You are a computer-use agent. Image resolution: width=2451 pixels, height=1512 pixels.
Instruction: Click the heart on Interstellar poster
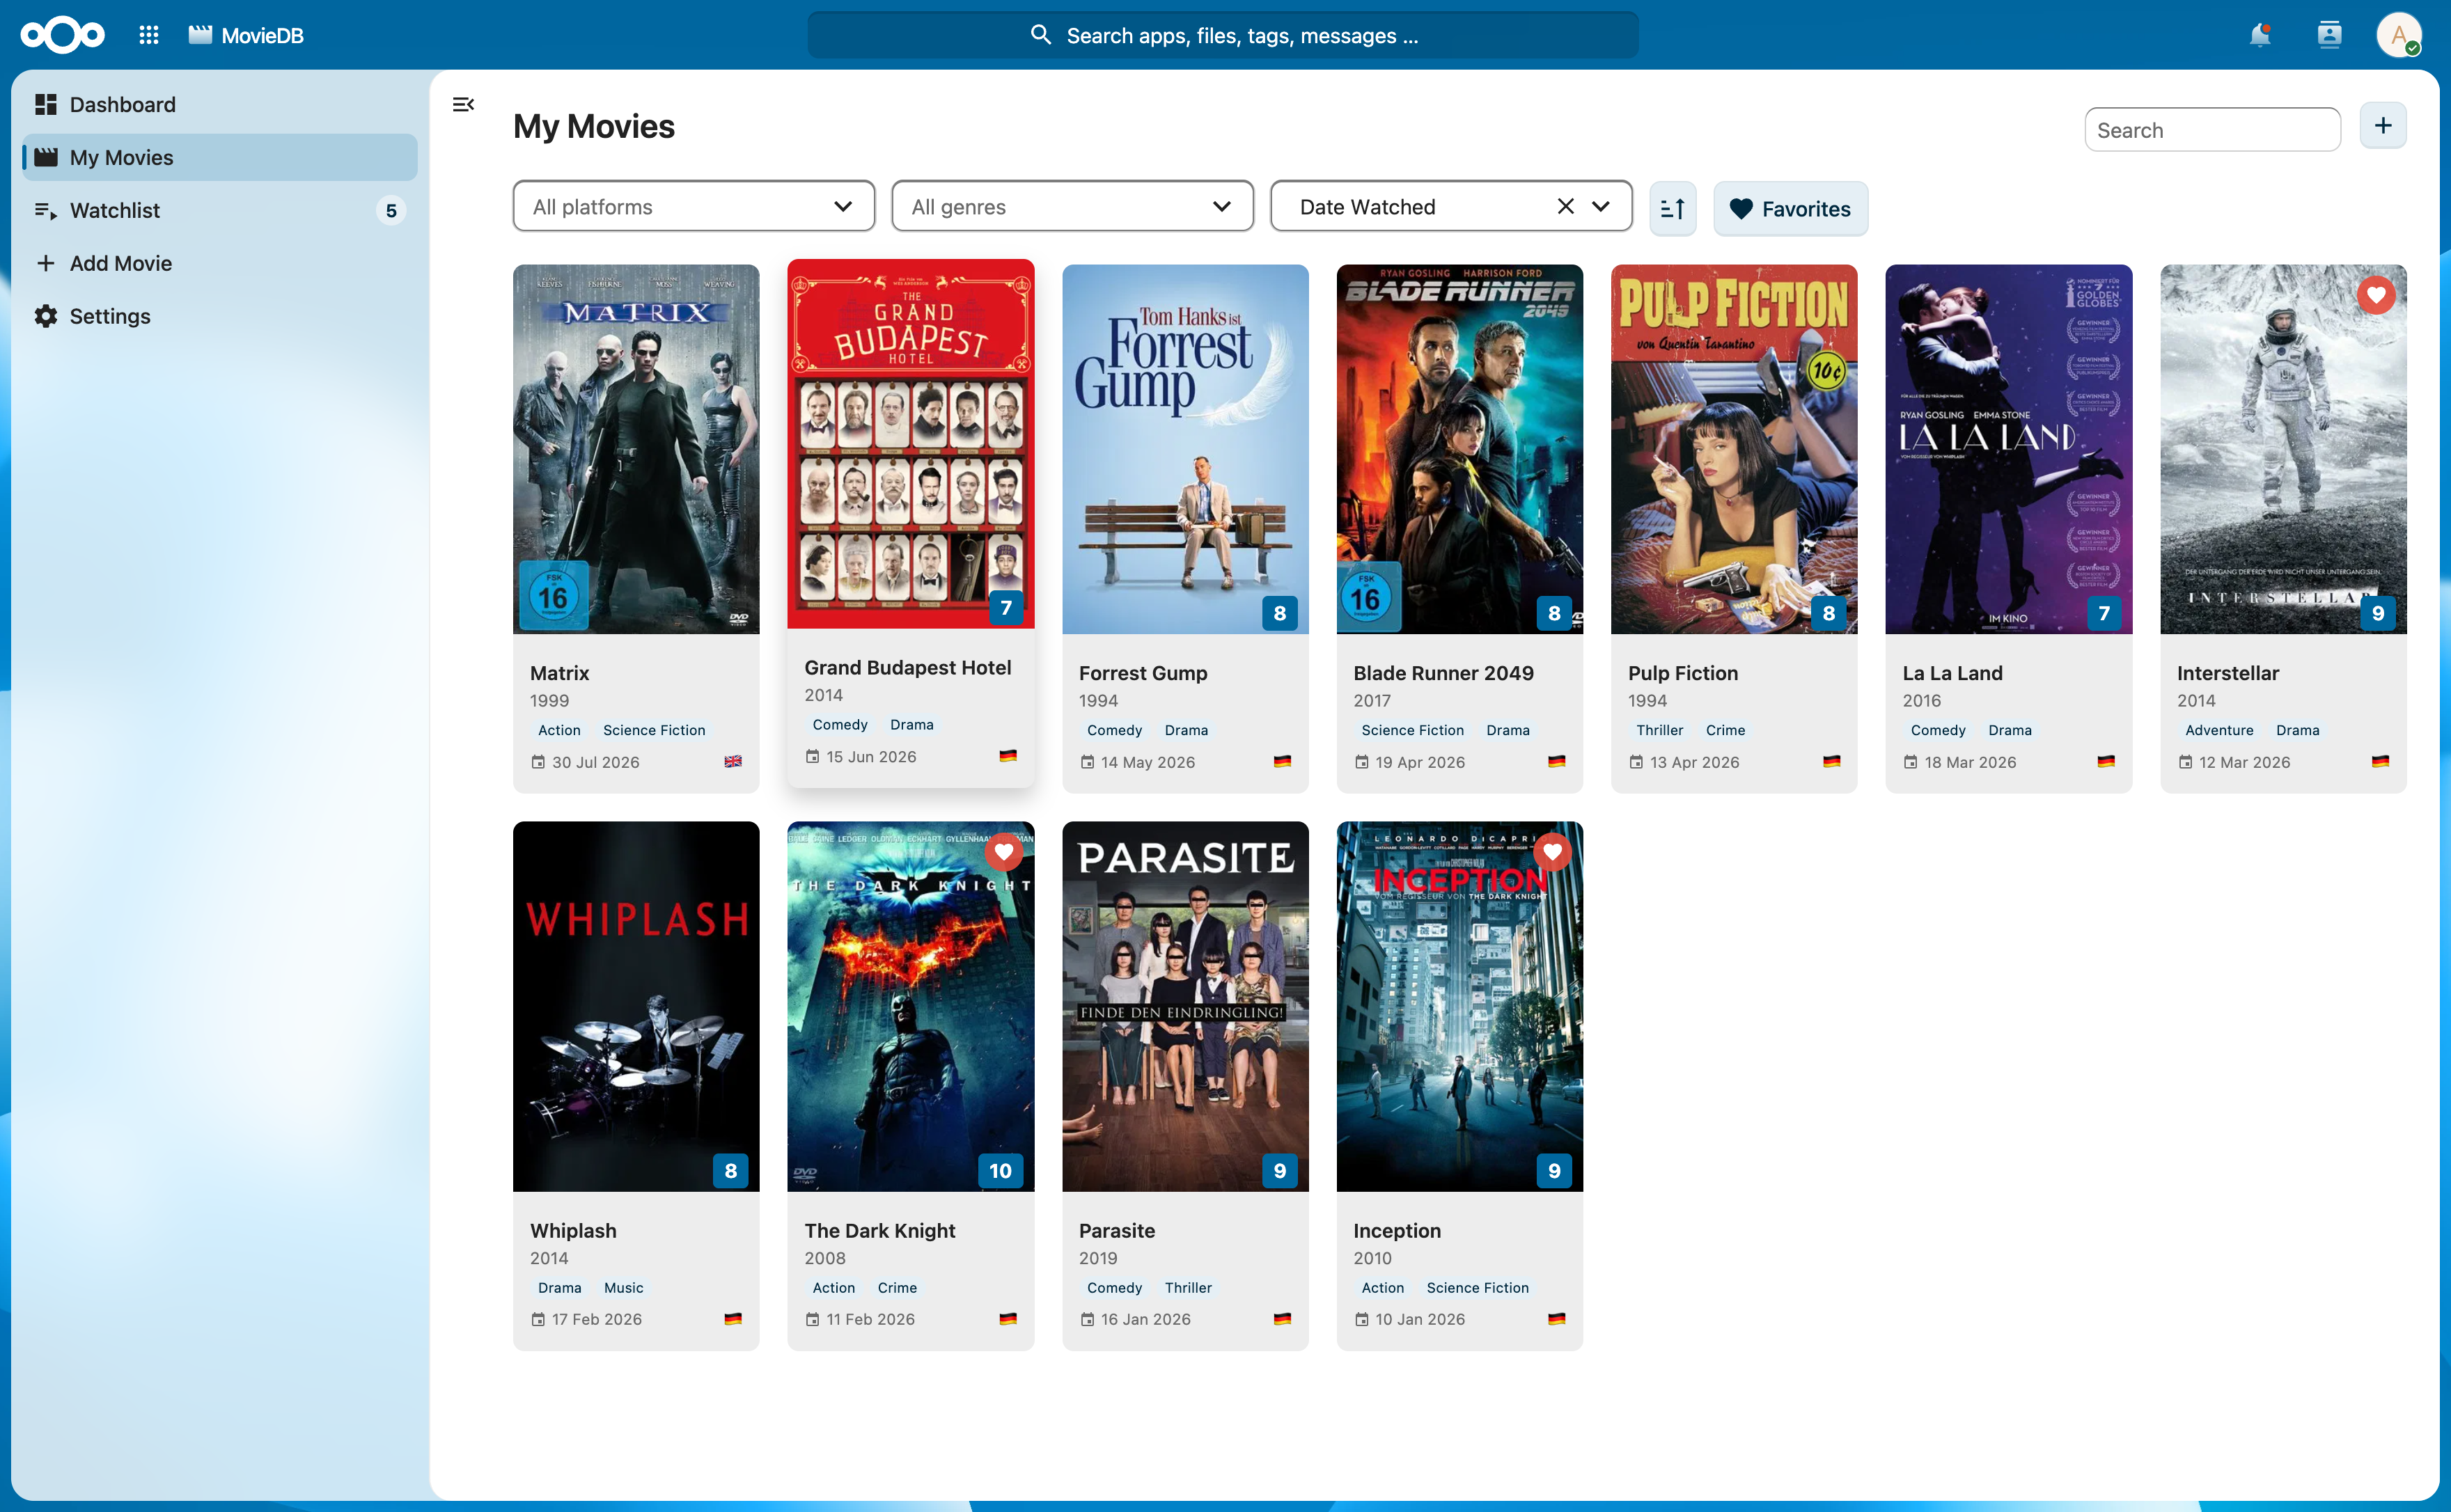2376,294
